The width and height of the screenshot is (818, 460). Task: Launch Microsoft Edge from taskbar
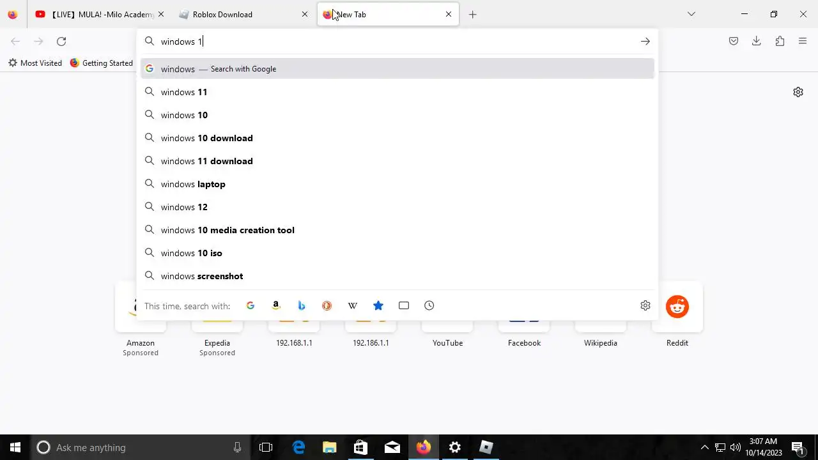click(x=298, y=447)
